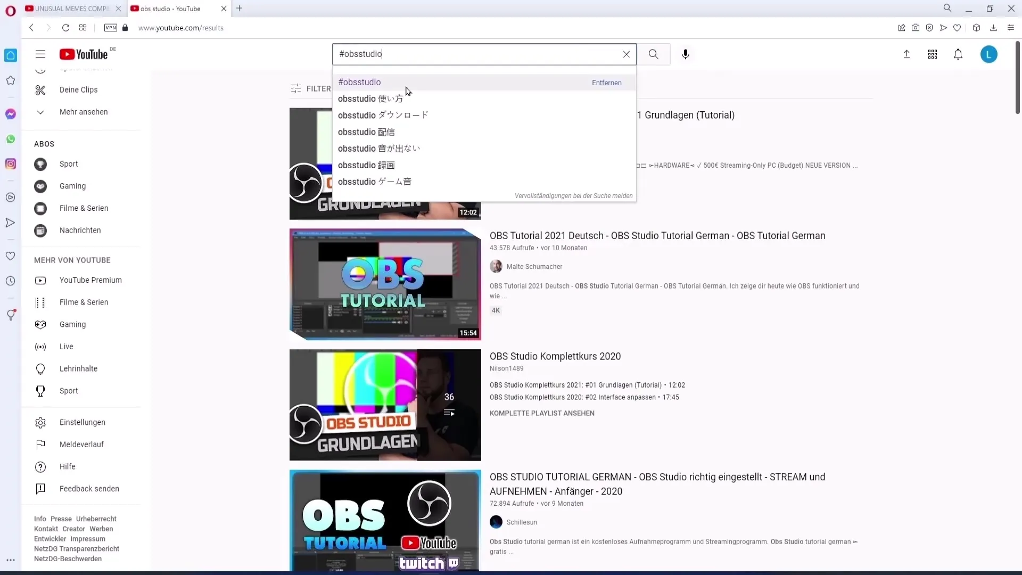Open the YouTube apps grid icon
Screen dimensions: 1022x575
[932, 54]
